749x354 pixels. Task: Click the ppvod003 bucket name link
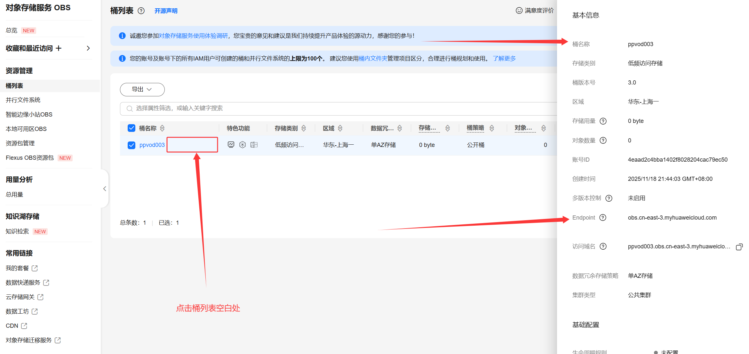pyautogui.click(x=152, y=145)
